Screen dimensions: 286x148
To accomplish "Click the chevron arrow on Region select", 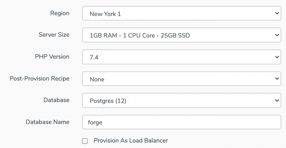I will (277, 13).
